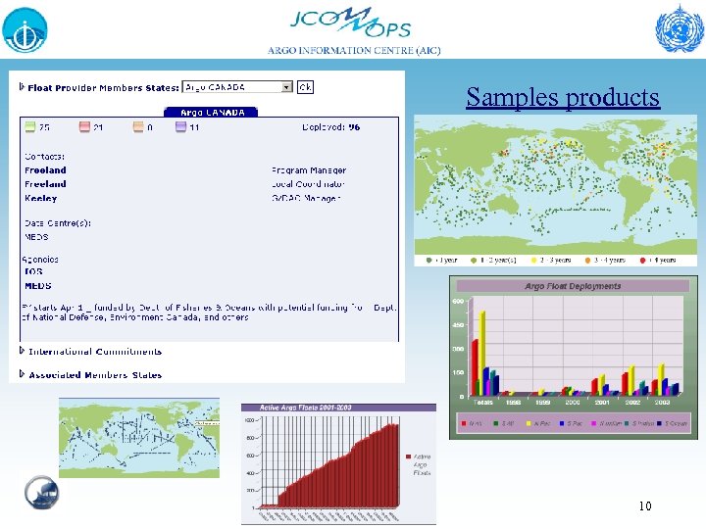Image resolution: width=706 pixels, height=529 pixels.
Task: Click the Deployed: 96 value
Action: 331,127
